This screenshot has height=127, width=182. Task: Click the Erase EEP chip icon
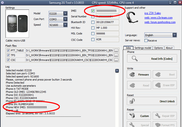[x=158, y=85]
